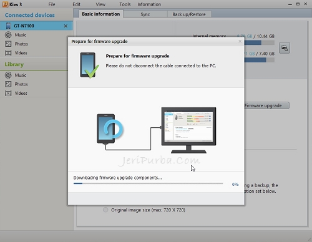
Task: Click the Library heading
Action: click(14, 64)
